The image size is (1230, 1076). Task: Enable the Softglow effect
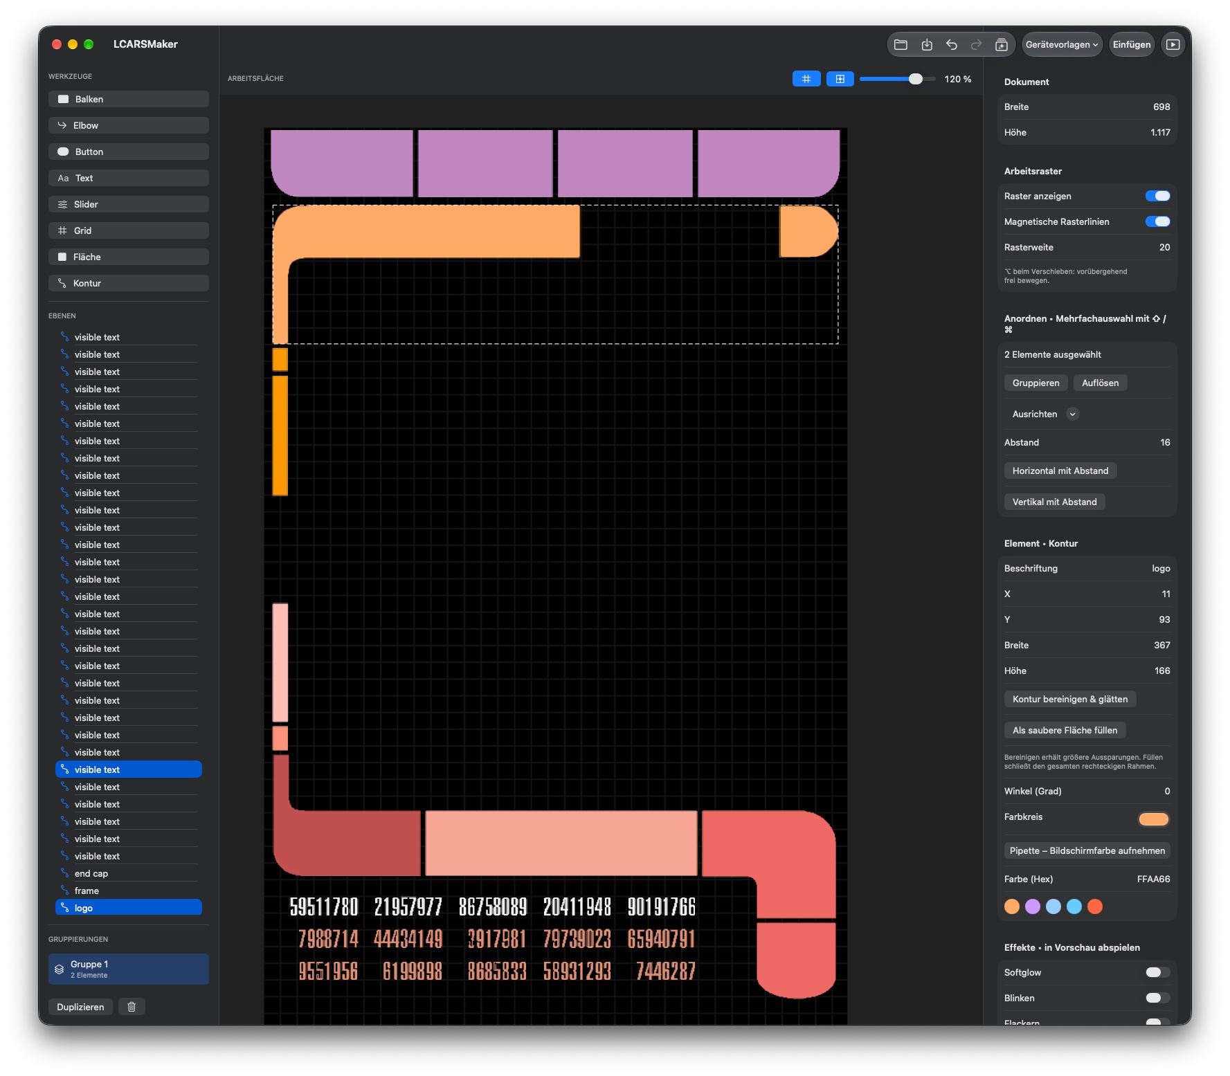[1157, 972]
